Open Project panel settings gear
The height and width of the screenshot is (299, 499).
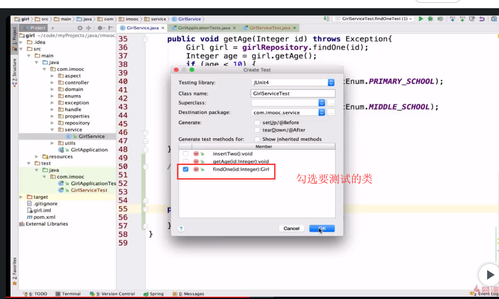(100, 28)
